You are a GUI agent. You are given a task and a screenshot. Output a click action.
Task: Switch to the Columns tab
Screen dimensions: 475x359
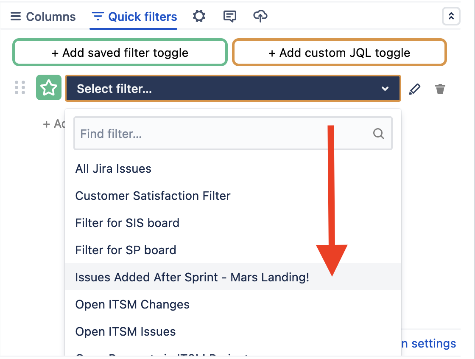coord(43,17)
